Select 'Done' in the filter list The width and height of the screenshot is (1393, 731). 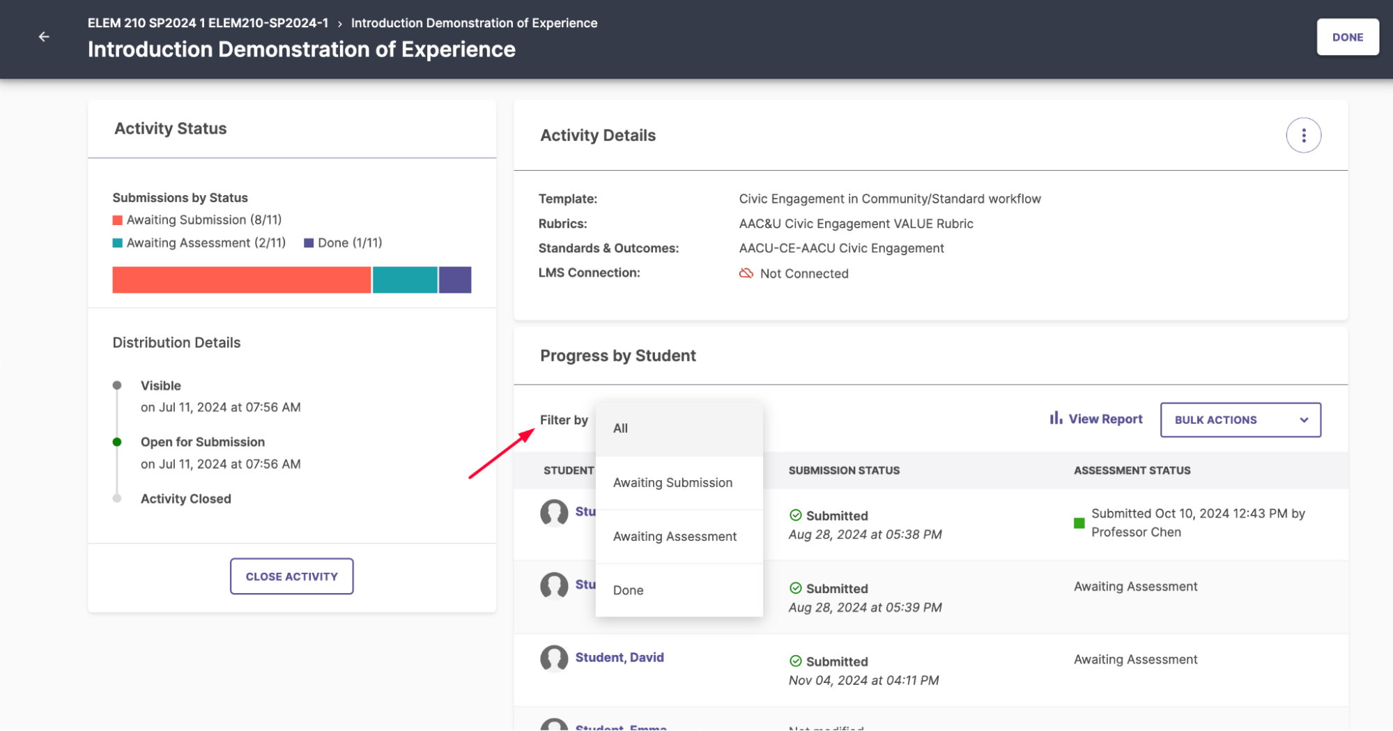tap(628, 590)
